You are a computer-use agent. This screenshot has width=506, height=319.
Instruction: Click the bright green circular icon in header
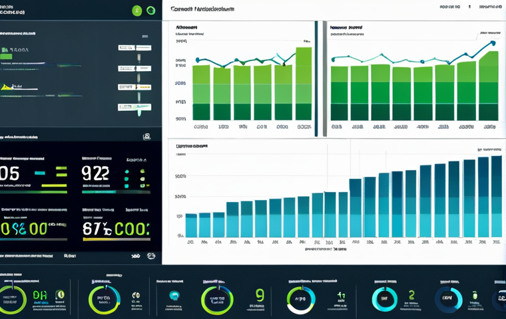click(x=136, y=11)
